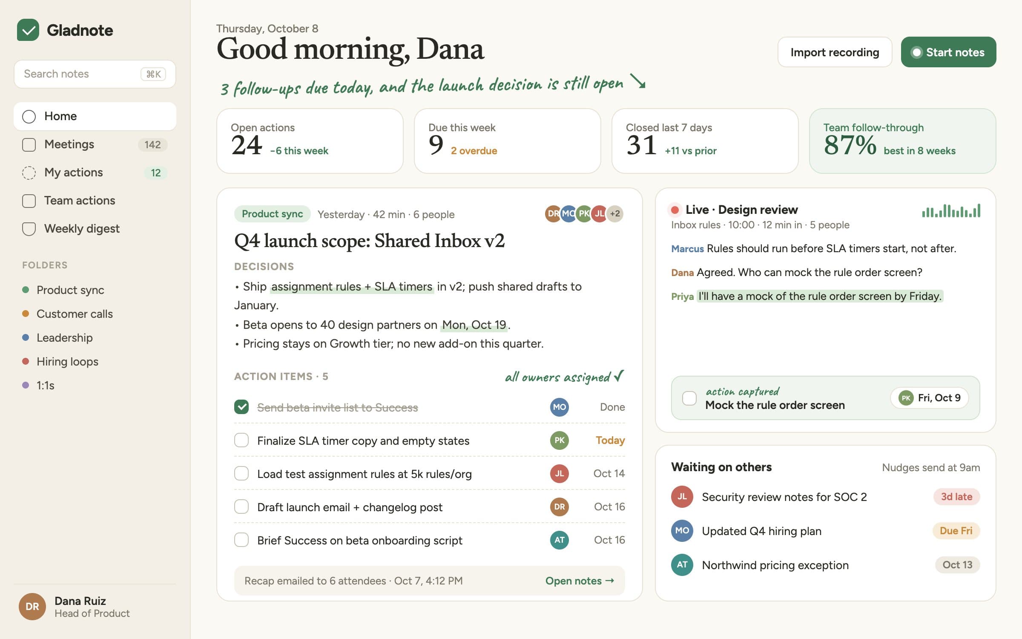Click the live audio waveform indicator
The width and height of the screenshot is (1022, 639).
(951, 210)
